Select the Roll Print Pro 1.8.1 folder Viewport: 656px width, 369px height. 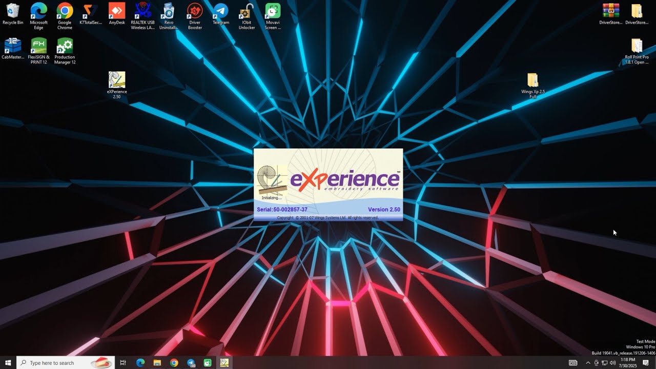coord(637,51)
